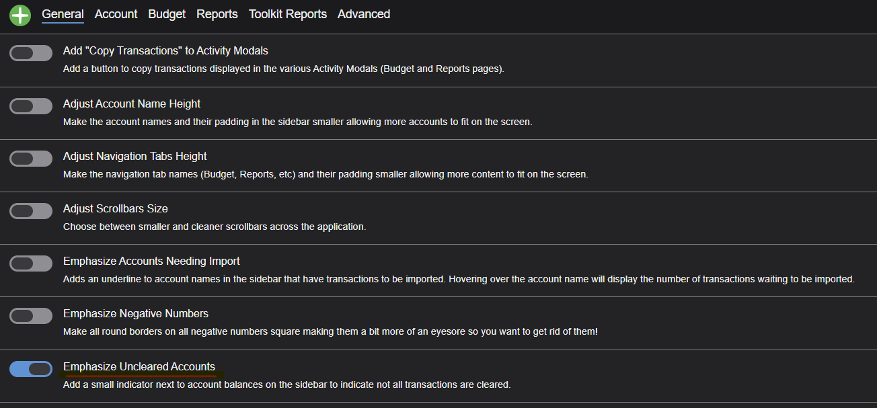
Task: Return to the General settings tab
Action: tap(63, 13)
